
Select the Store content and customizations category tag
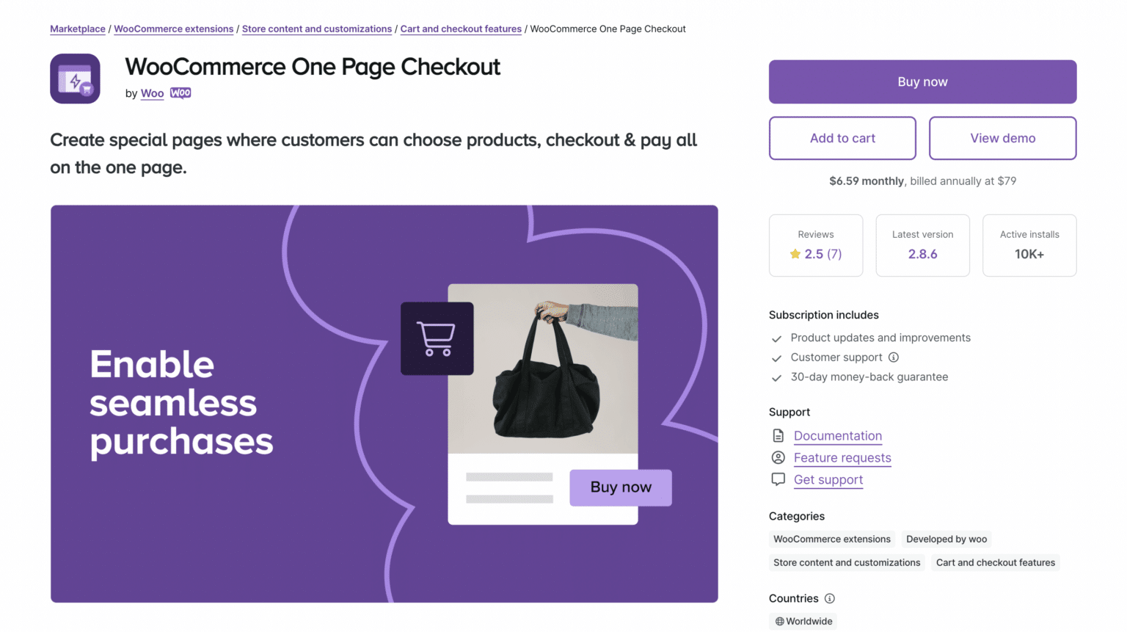click(846, 562)
